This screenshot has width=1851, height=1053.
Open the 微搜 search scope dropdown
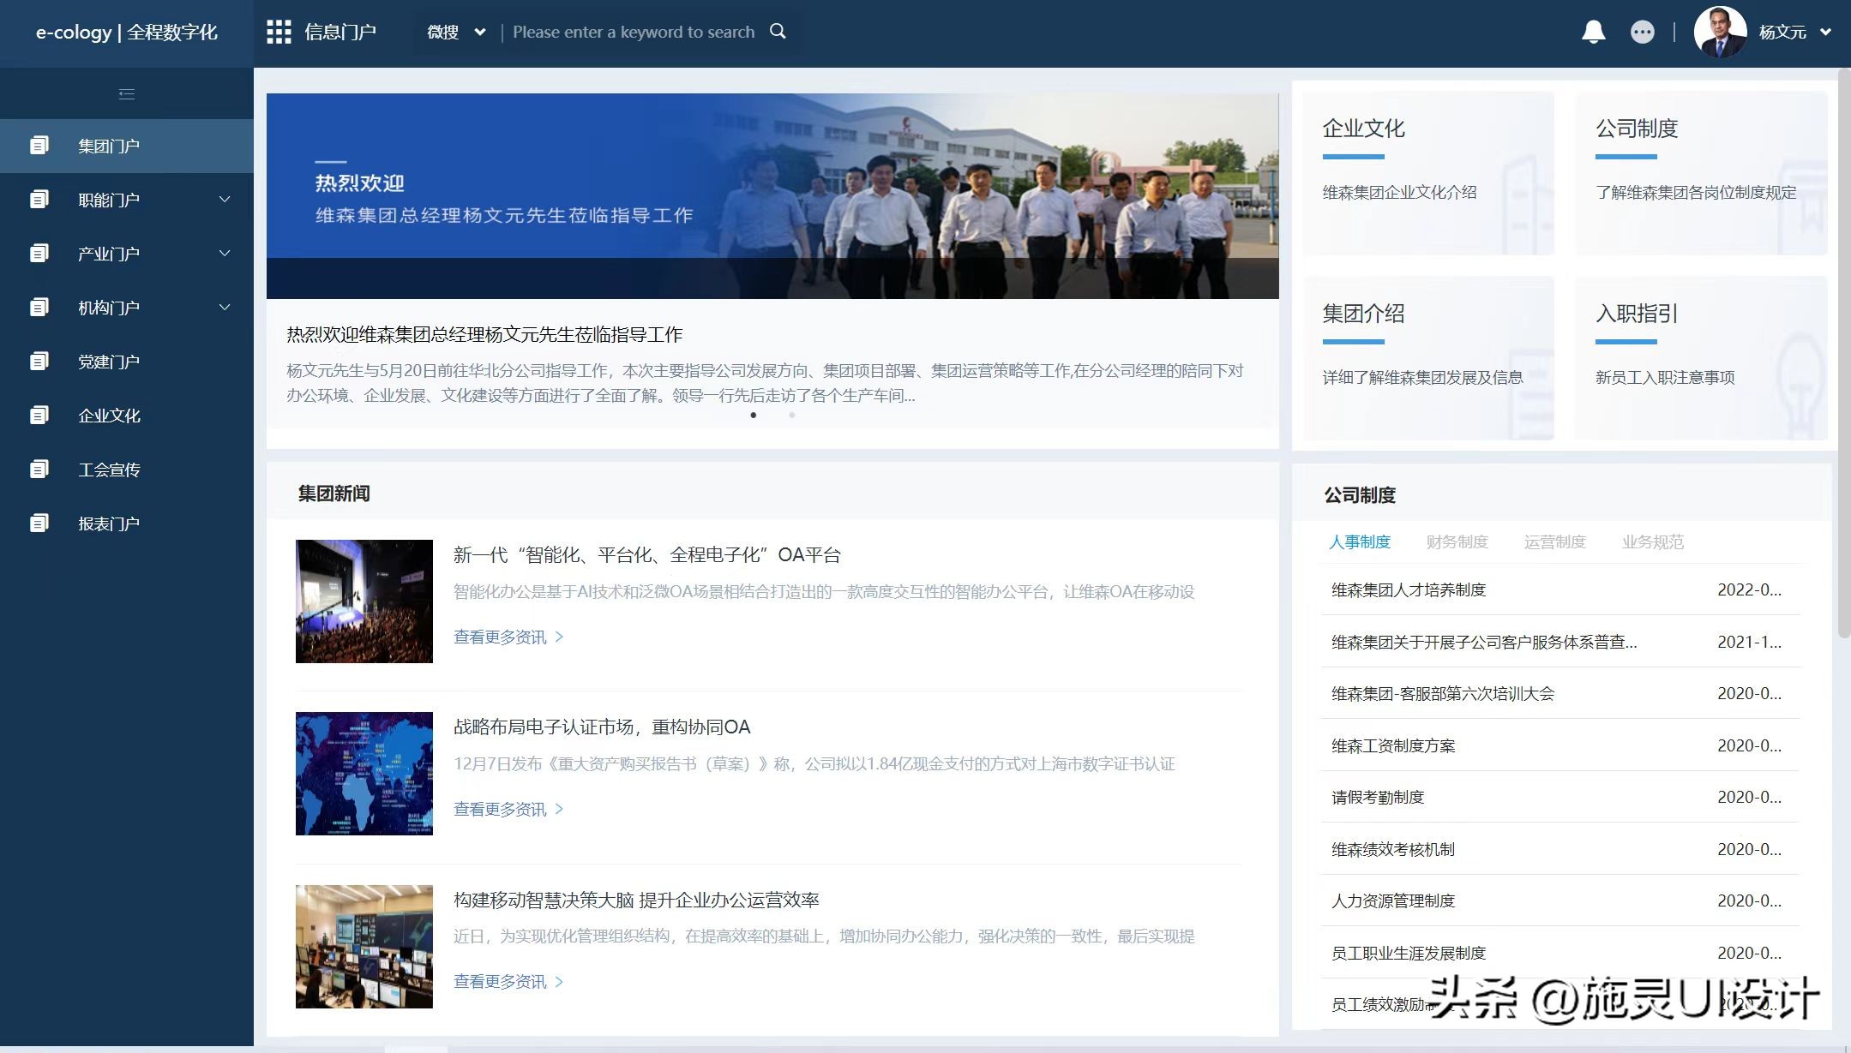click(455, 32)
